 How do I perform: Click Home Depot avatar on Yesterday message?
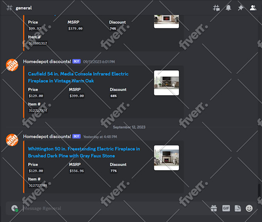(12, 140)
